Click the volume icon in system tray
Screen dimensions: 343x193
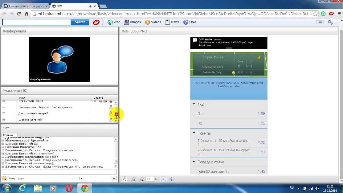click(317, 188)
